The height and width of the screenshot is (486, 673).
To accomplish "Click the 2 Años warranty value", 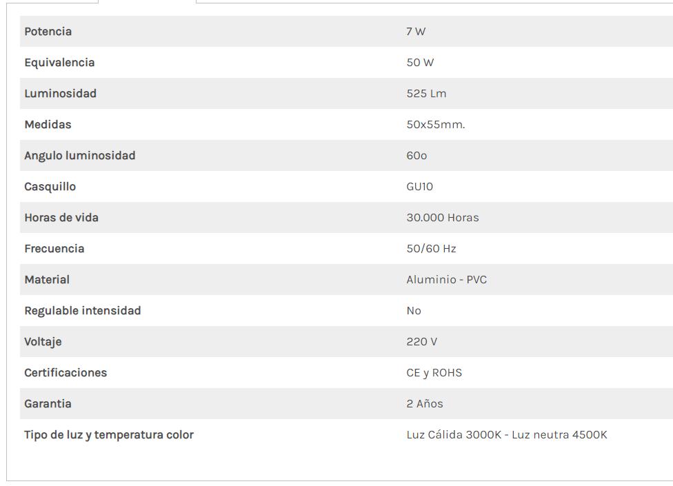I will [424, 404].
